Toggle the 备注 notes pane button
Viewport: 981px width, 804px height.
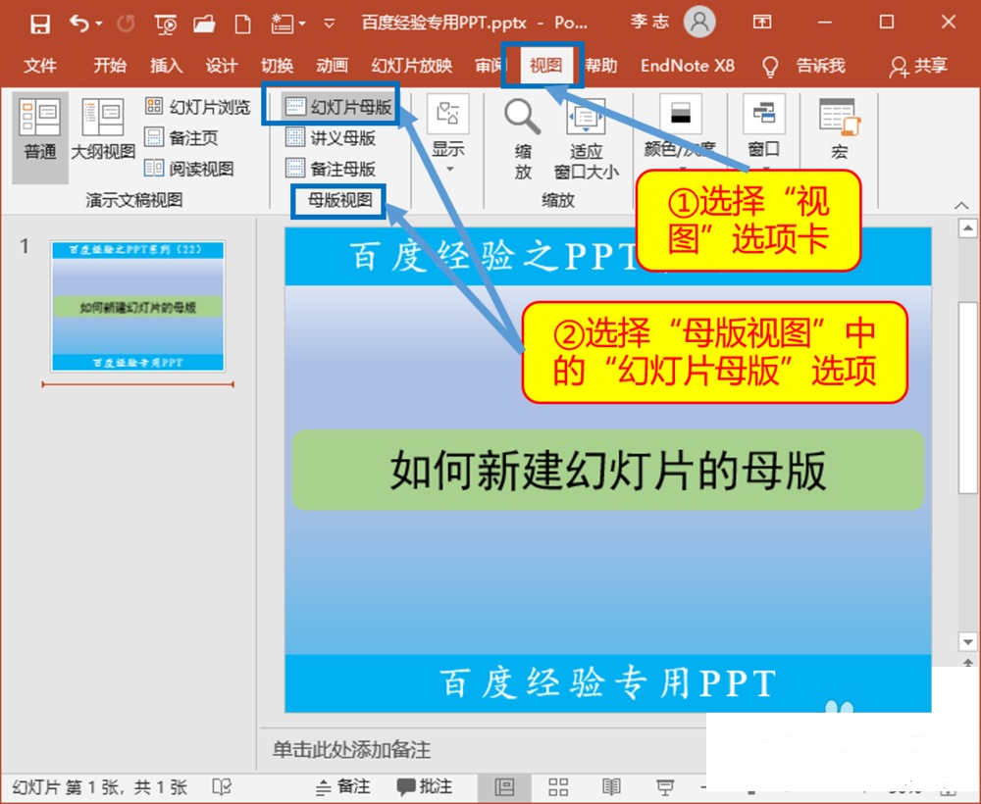[x=342, y=787]
